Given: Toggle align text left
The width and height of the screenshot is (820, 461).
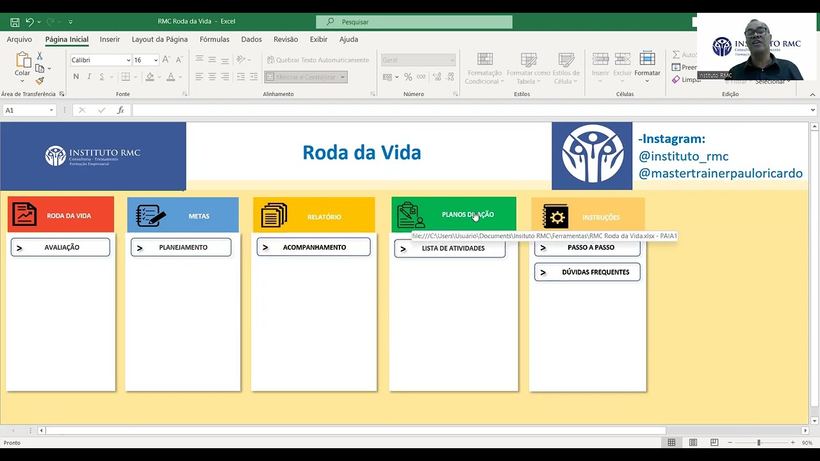Looking at the screenshot, I should 199,77.
